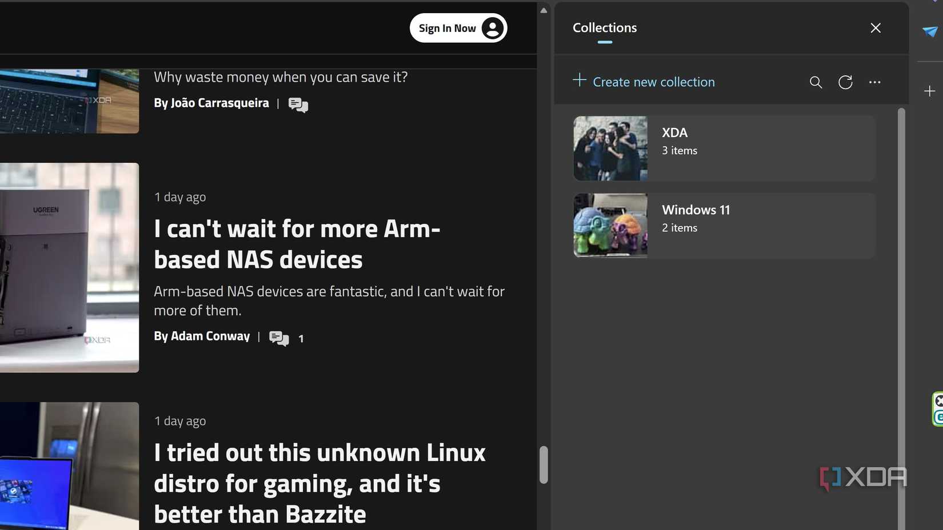Screen dimensions: 943x530
Task: Select the Collections panel header
Action: (x=604, y=27)
